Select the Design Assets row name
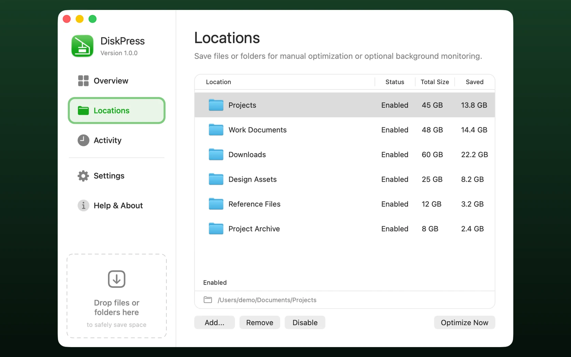This screenshot has height=357, width=571. click(x=252, y=179)
